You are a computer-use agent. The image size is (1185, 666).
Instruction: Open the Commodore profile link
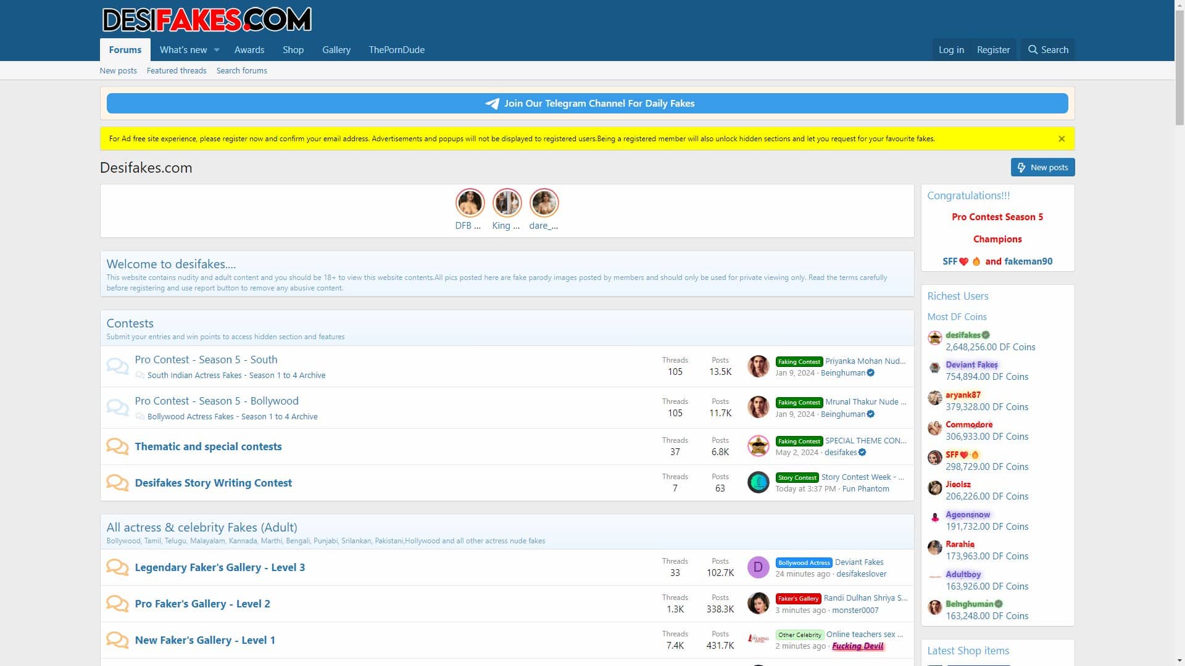969,425
